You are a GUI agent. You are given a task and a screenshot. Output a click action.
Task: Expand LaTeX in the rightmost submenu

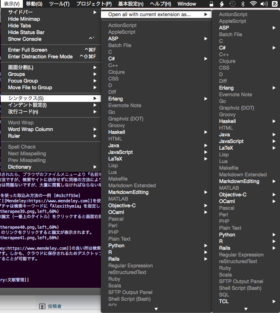coord(246,148)
